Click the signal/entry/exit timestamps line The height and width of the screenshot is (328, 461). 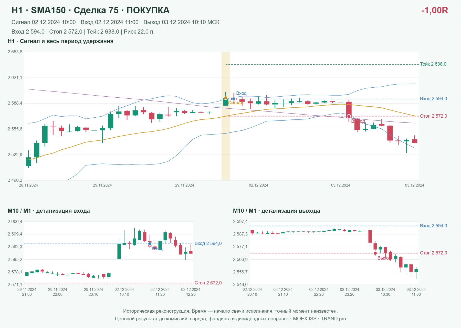[x=116, y=22]
